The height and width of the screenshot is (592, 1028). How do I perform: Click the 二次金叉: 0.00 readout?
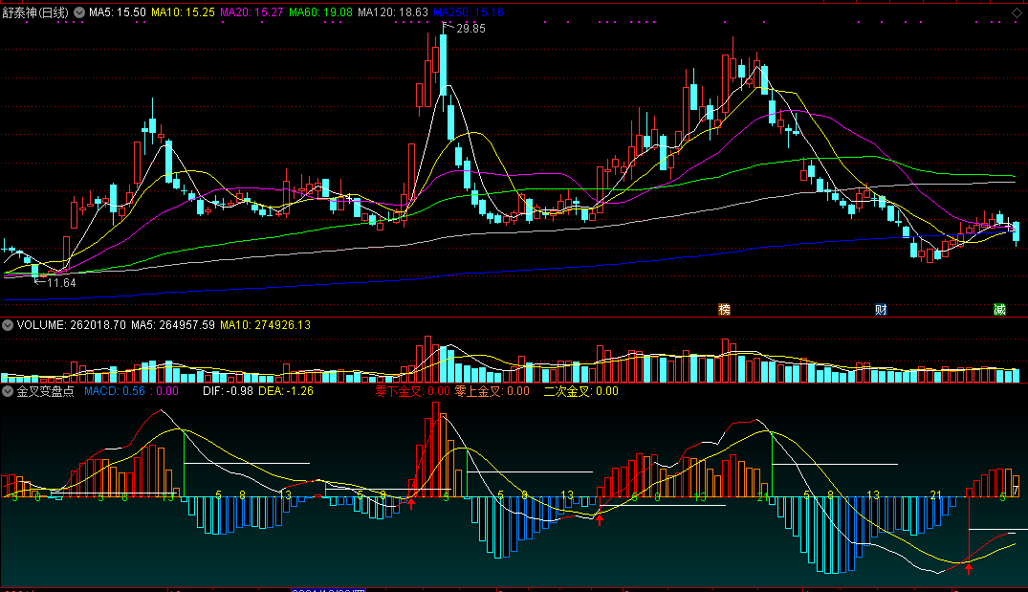click(x=580, y=391)
